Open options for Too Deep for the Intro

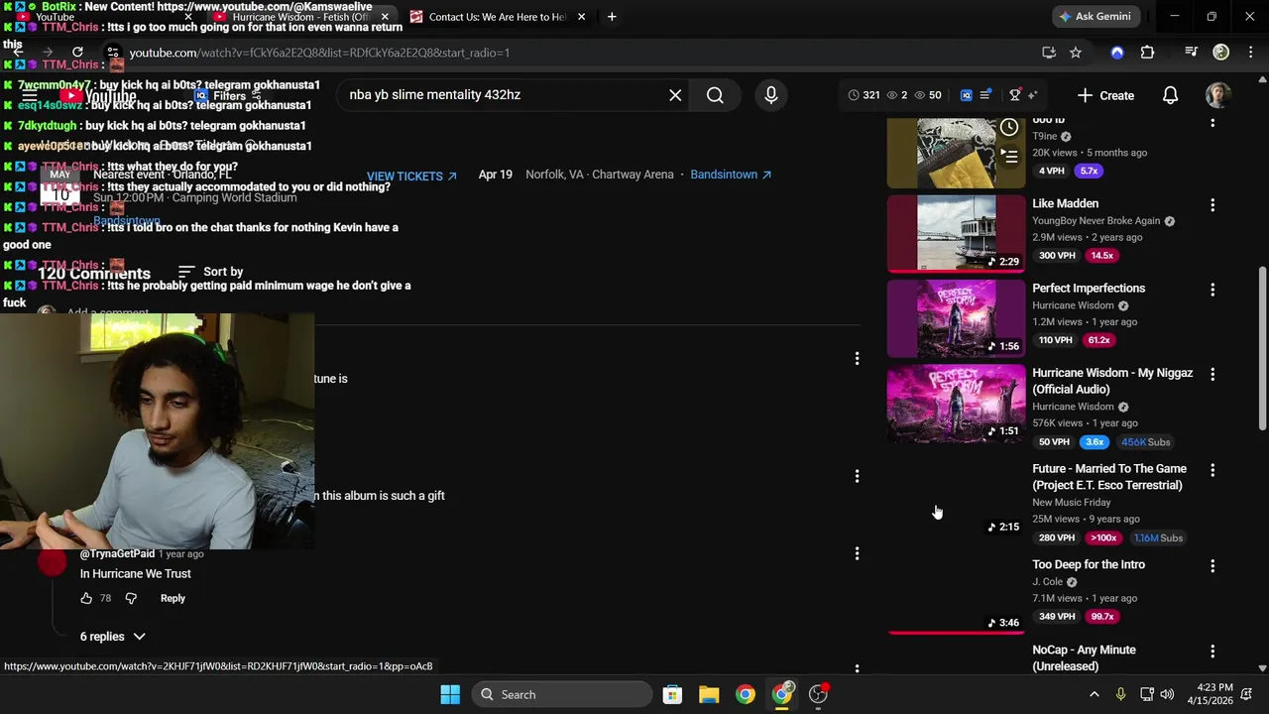point(1212,566)
